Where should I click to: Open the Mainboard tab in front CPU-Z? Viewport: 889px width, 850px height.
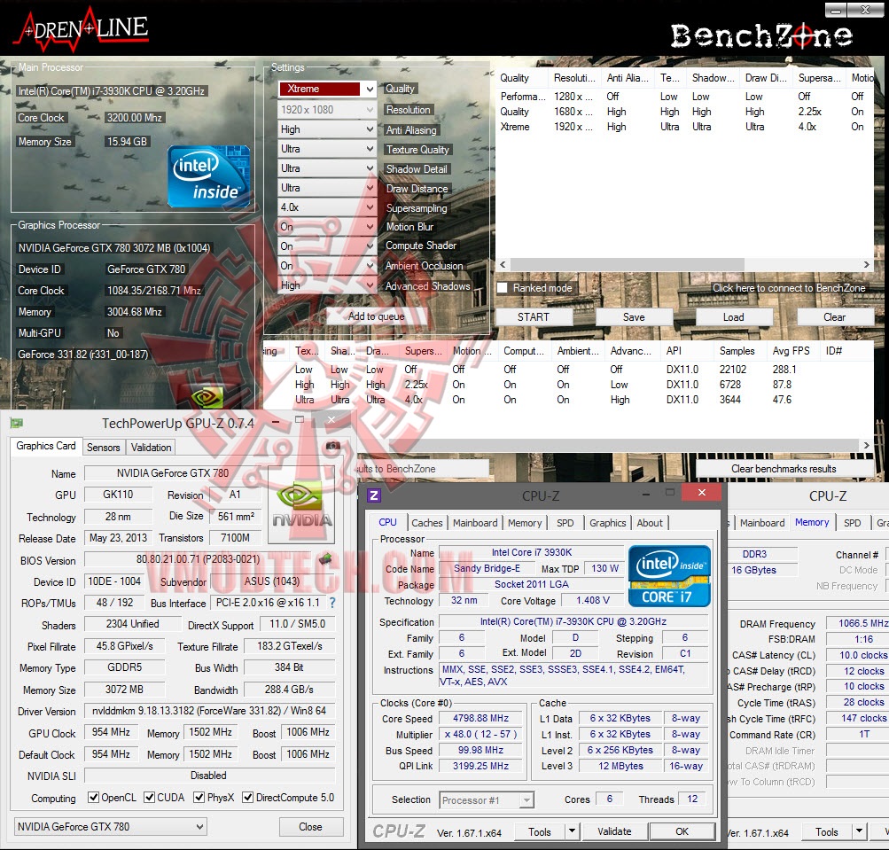tap(475, 523)
